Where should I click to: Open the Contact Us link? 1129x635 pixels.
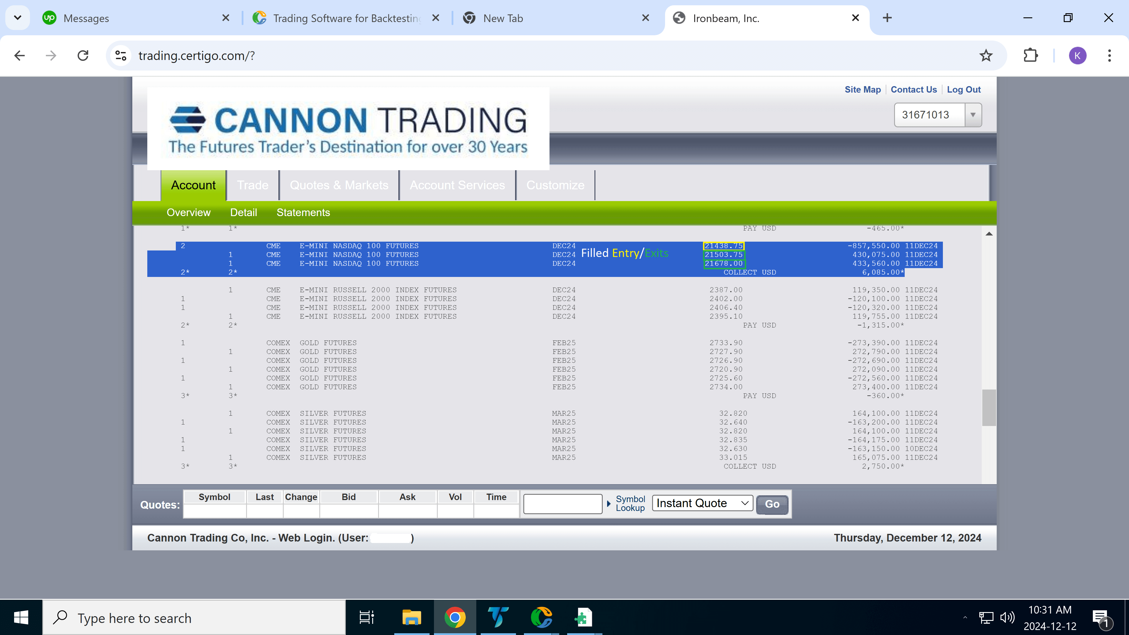pyautogui.click(x=913, y=89)
